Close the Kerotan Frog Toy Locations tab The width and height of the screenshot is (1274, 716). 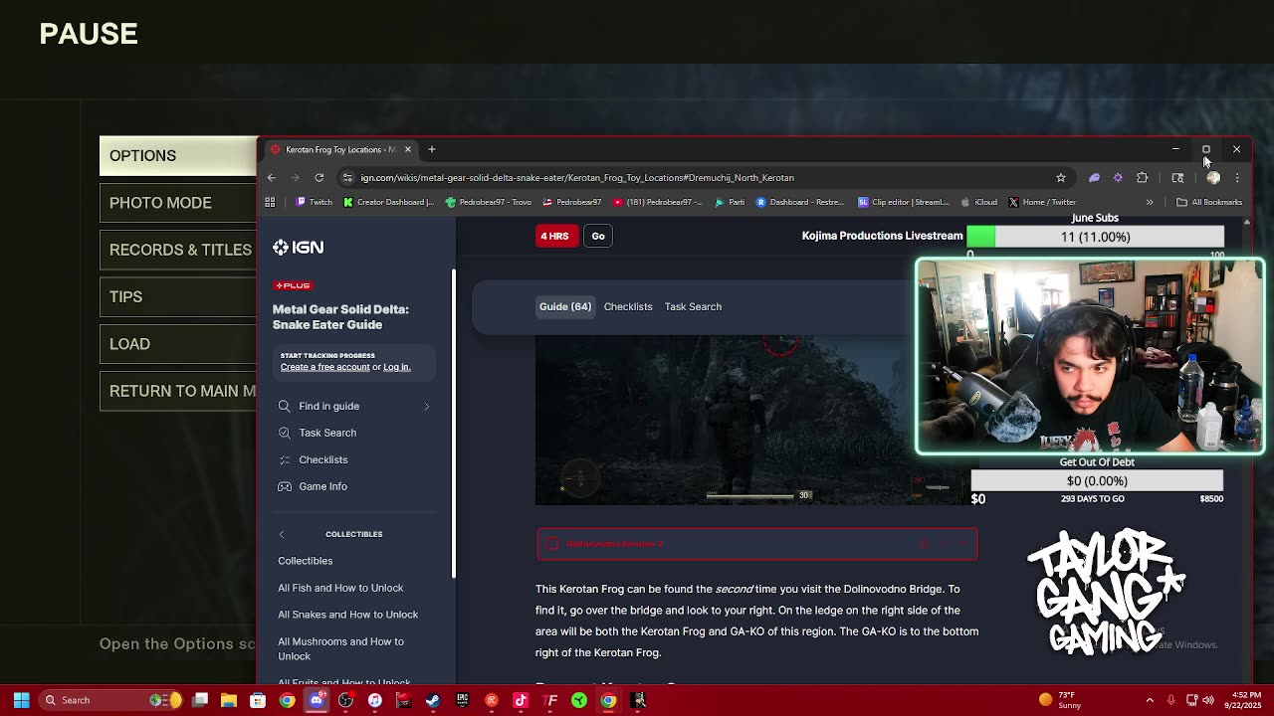(407, 149)
